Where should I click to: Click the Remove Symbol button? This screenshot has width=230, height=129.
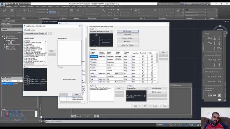tap(128, 38)
